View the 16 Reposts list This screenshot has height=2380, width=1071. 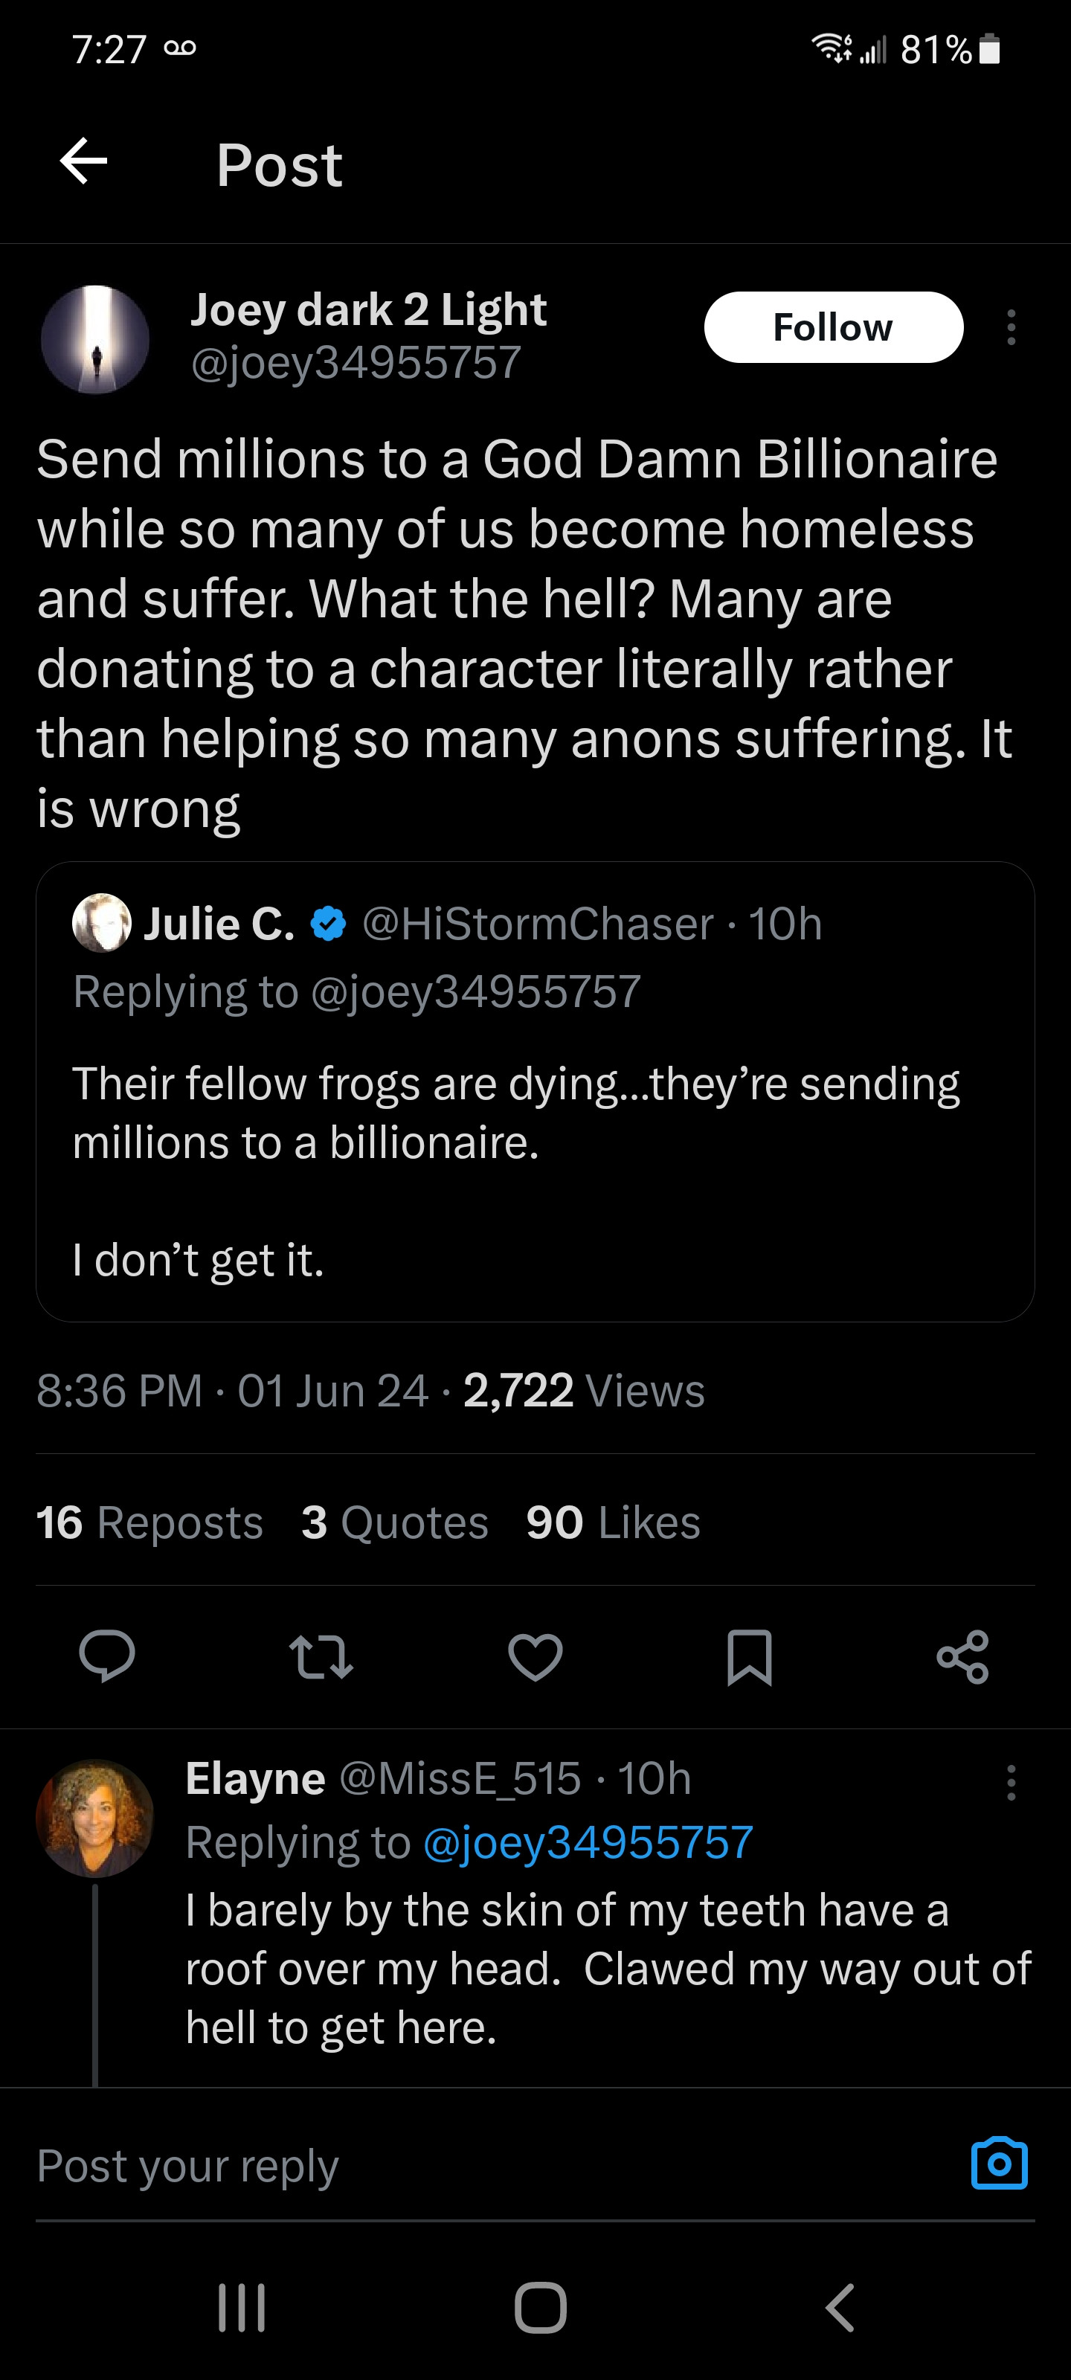pyautogui.click(x=149, y=1522)
